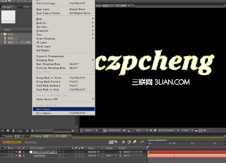Switch to the Effect Controls tab

point(27,7)
